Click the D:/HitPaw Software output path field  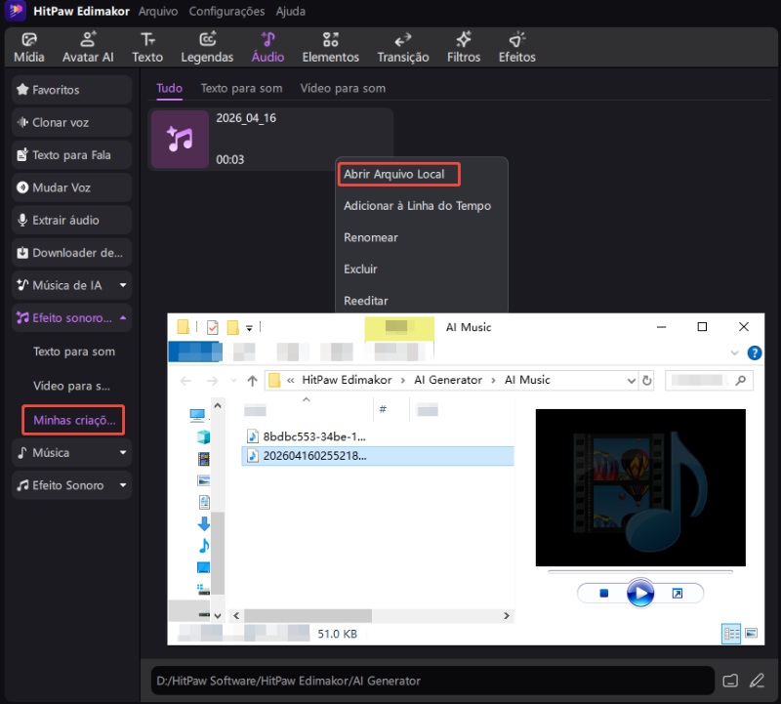[x=432, y=681]
